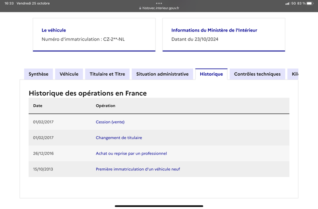
Task: Select the Historique tab
Action: [x=211, y=74]
